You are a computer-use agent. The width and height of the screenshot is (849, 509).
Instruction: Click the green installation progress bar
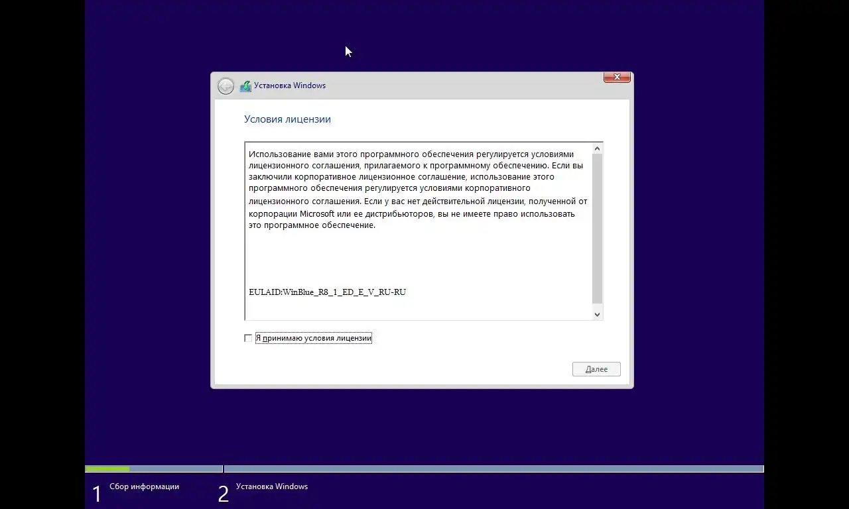coord(107,469)
